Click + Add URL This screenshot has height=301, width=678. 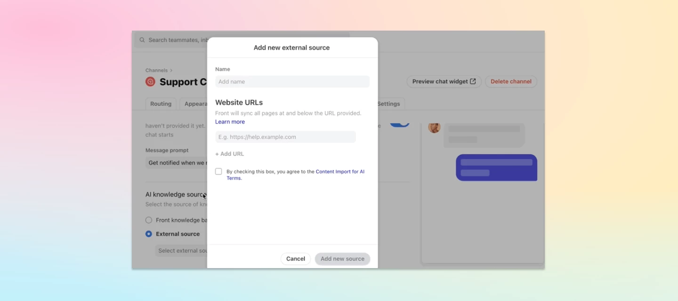pos(229,154)
